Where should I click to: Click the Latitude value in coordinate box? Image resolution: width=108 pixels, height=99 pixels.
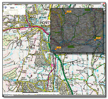click(x=14, y=12)
